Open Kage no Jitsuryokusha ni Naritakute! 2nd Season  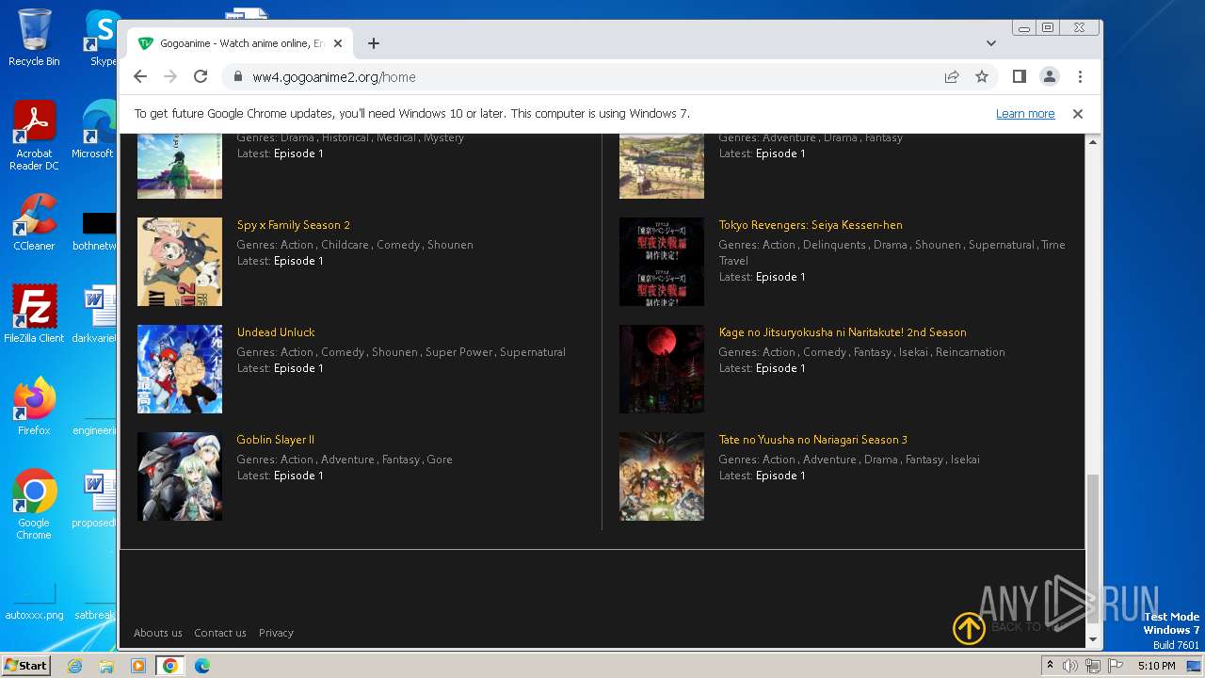[843, 332]
